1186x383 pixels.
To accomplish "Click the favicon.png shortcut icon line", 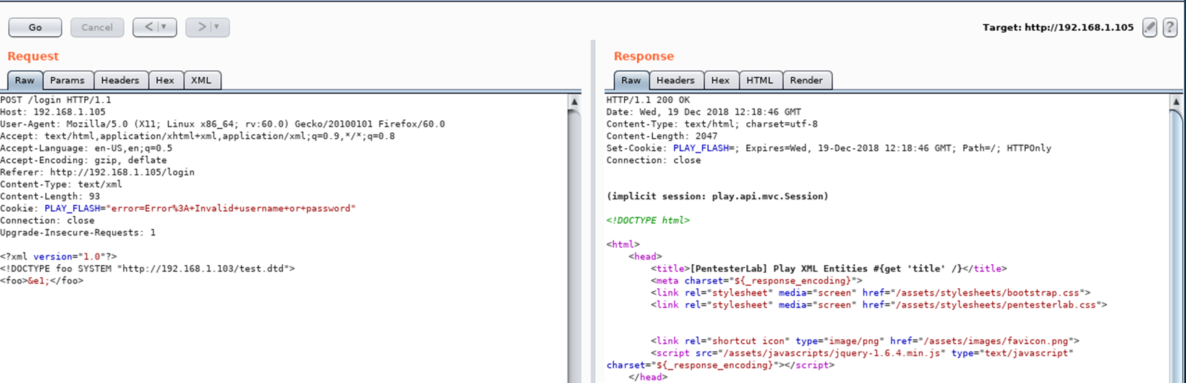I will 865,341.
